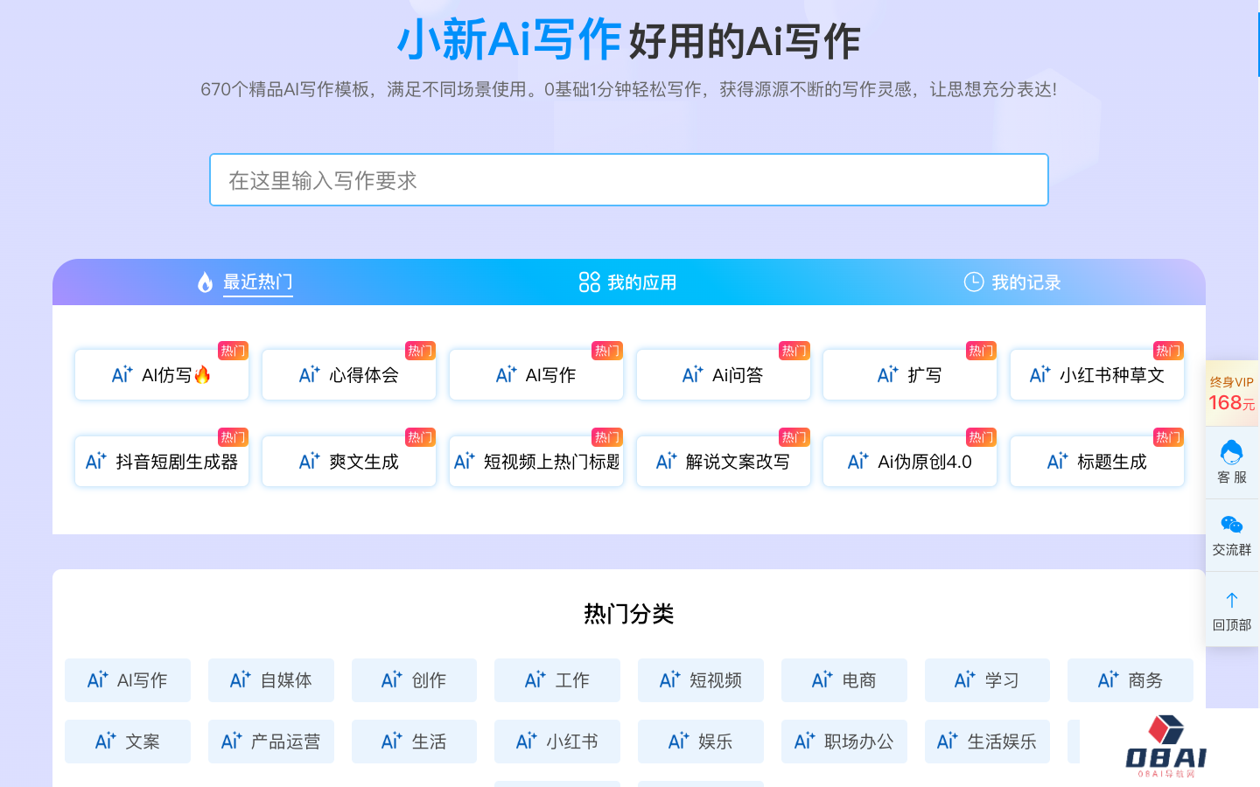The width and height of the screenshot is (1260, 787).
Task: Open the 抖音短剧生成器 tool
Action: click(x=162, y=462)
